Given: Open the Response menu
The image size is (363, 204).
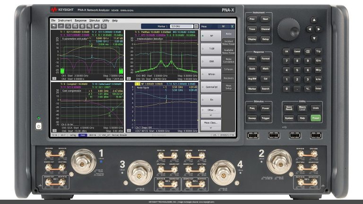Looking at the screenshot, I should pos(80,21).
